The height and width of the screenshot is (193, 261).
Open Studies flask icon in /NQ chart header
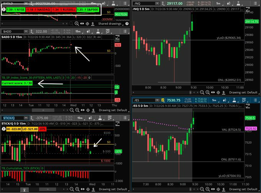click(x=238, y=3)
